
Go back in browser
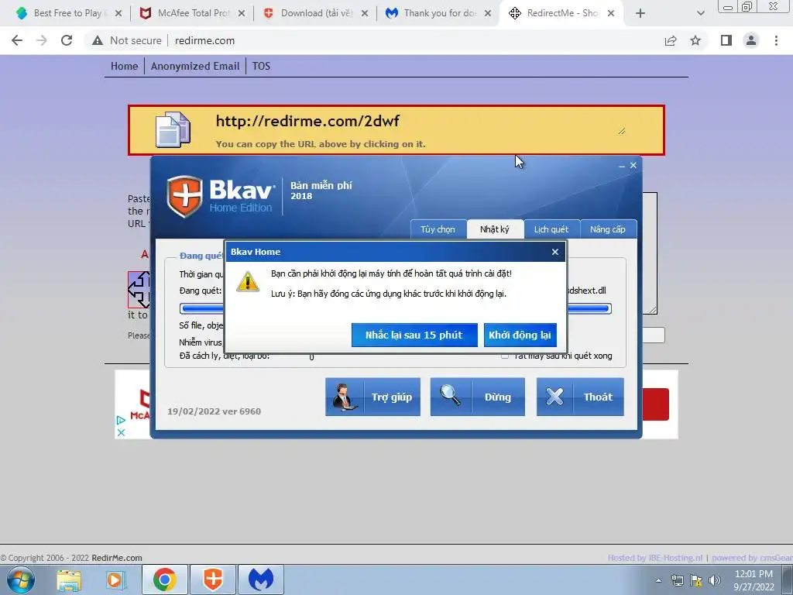tap(17, 40)
